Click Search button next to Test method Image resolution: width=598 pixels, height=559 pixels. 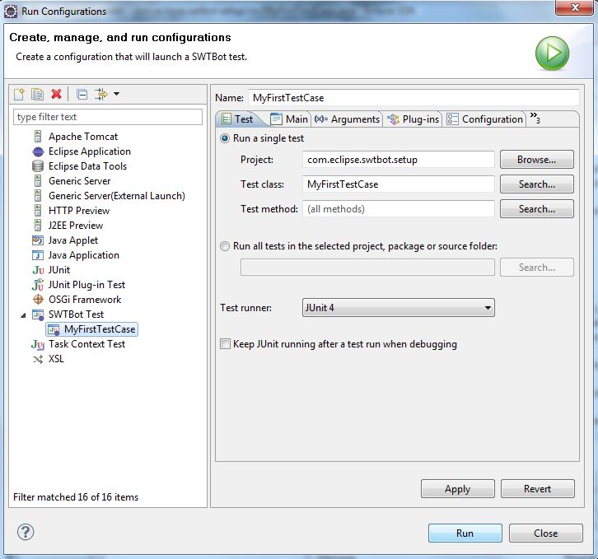[536, 209]
